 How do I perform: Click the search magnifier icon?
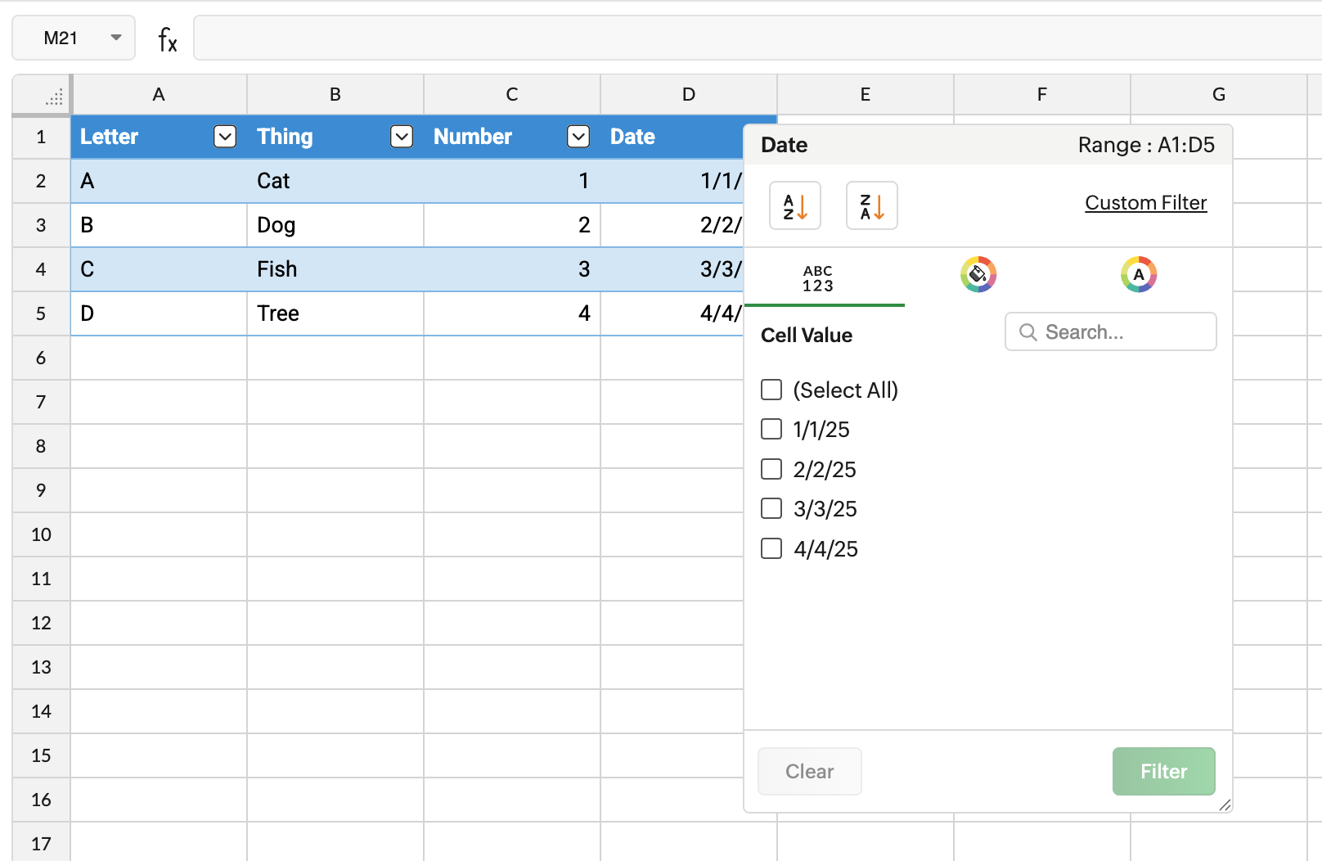coord(1027,332)
